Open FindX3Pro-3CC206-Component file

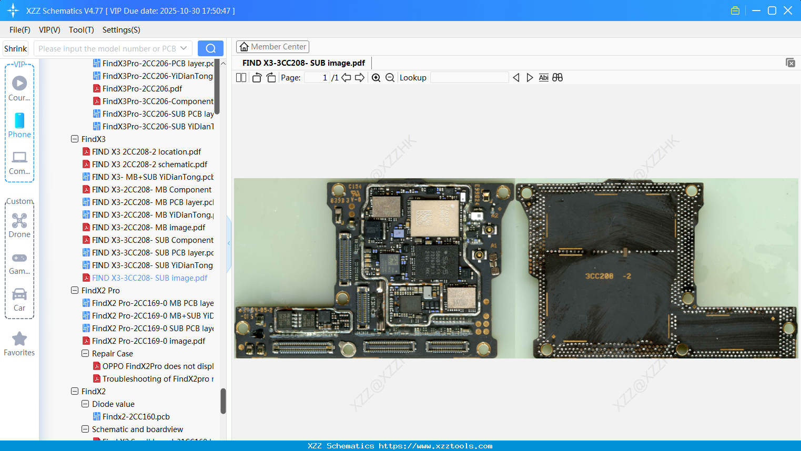[153, 101]
